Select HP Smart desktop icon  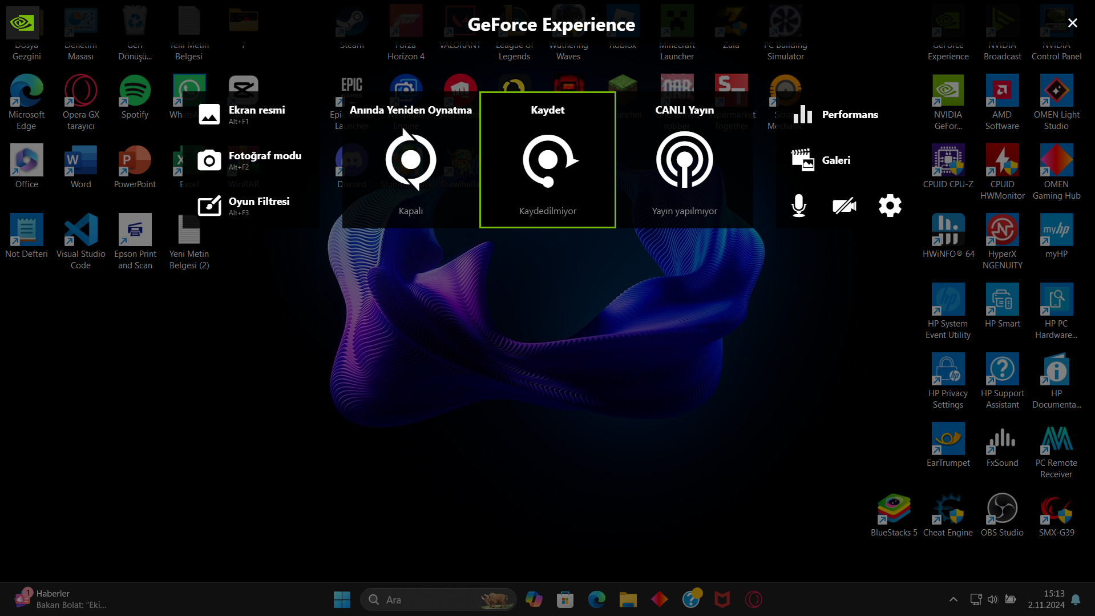1003,305
